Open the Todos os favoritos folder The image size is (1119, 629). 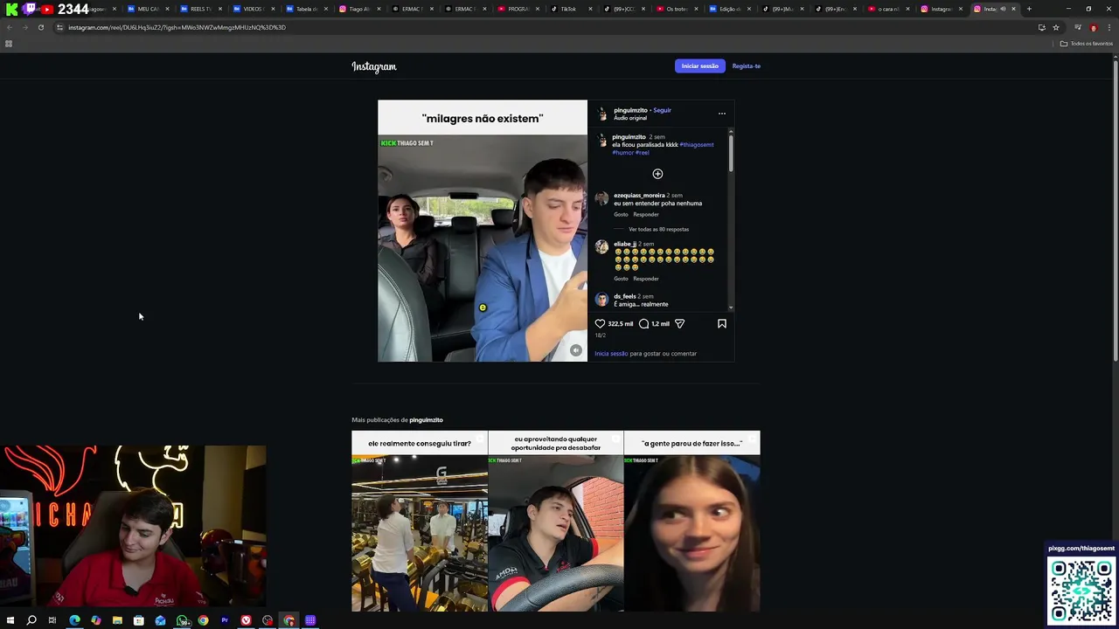1087,44
